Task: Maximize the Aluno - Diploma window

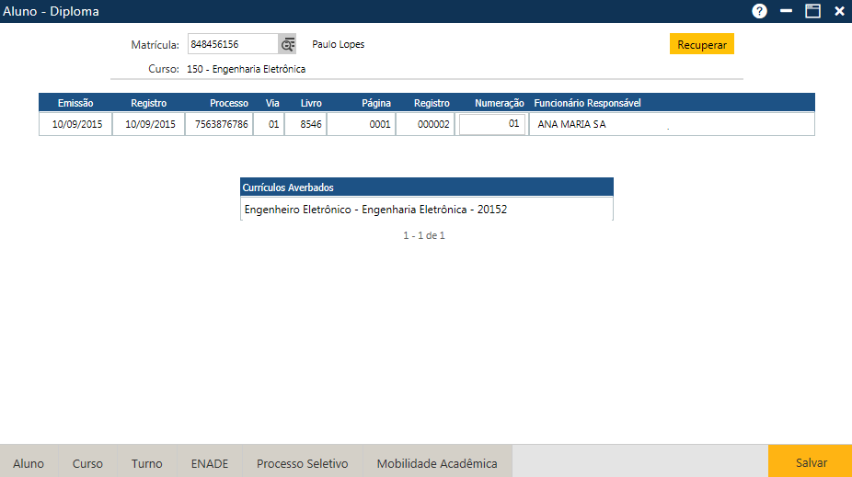Action: pyautogui.click(x=812, y=12)
